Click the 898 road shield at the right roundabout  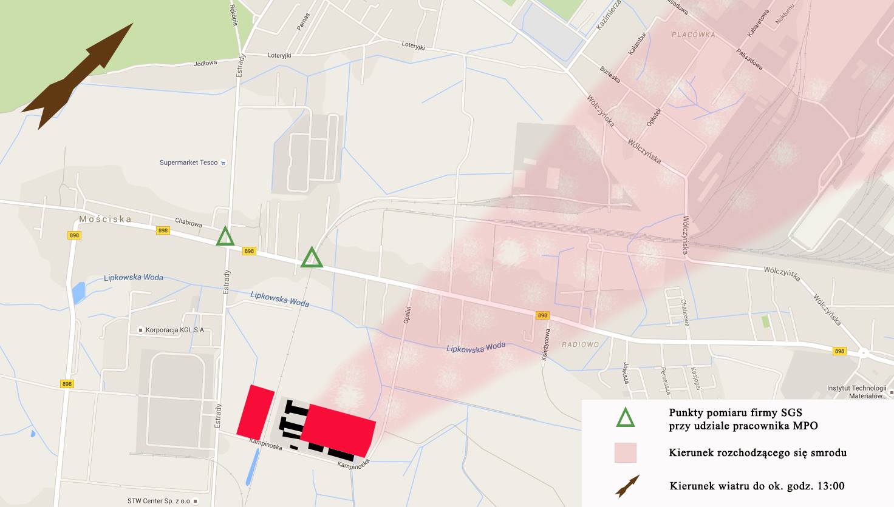pos(839,351)
